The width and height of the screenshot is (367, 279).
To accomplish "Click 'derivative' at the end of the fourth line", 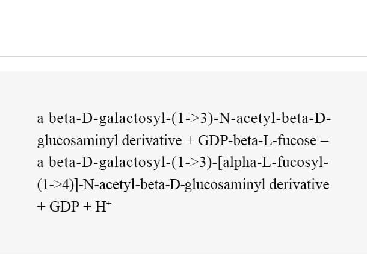I will pyautogui.click(x=300, y=184).
